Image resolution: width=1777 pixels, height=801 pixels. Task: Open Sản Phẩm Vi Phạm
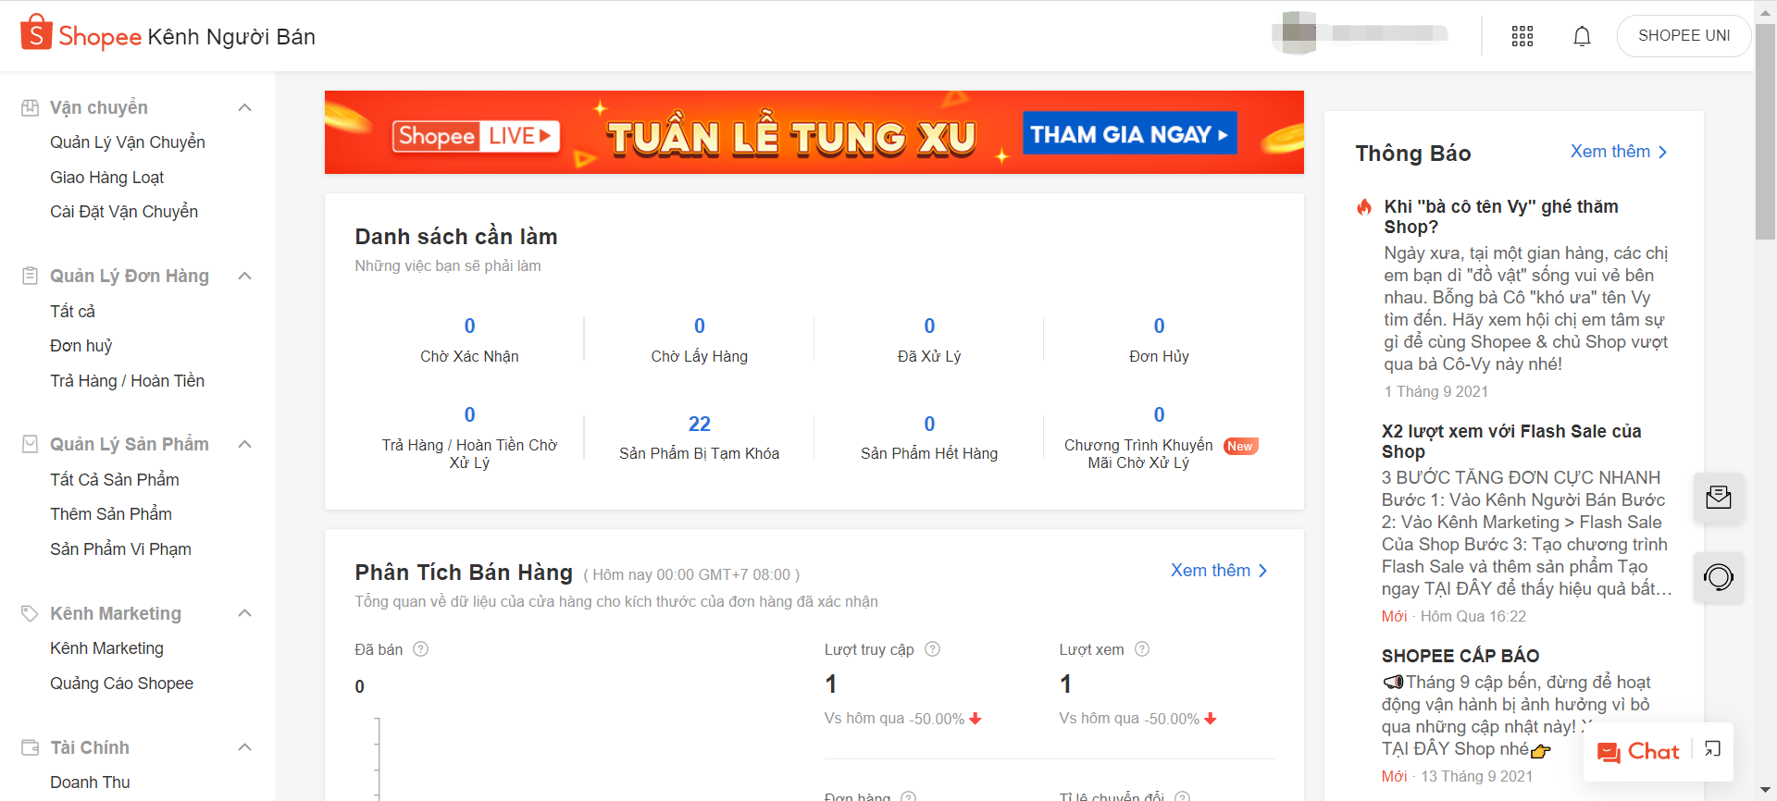tap(121, 549)
